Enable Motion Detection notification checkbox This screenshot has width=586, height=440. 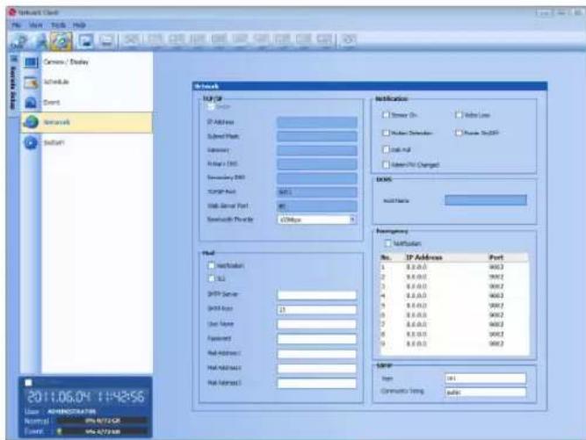click(x=386, y=133)
